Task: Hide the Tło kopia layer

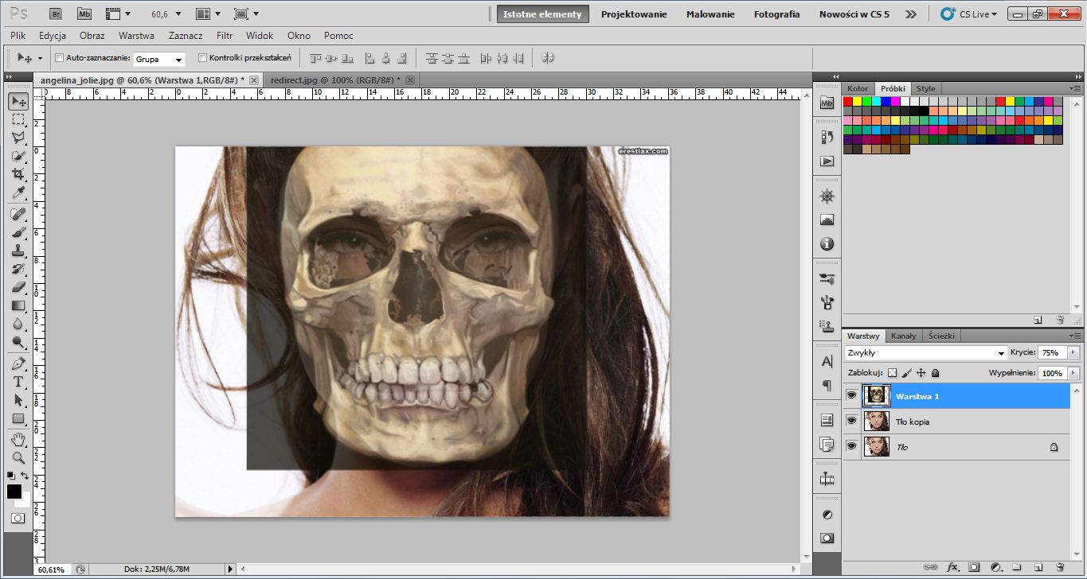Action: click(851, 421)
